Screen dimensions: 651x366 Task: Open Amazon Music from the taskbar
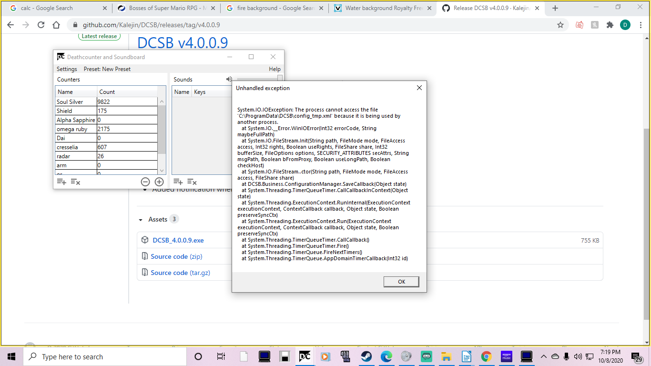(x=506, y=356)
